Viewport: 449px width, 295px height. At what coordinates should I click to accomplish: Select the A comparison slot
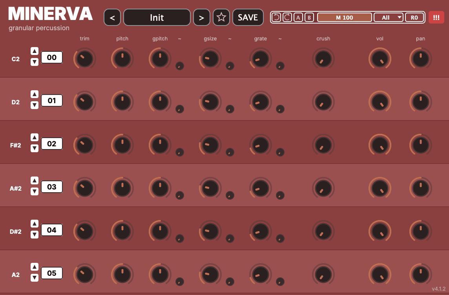click(x=298, y=17)
